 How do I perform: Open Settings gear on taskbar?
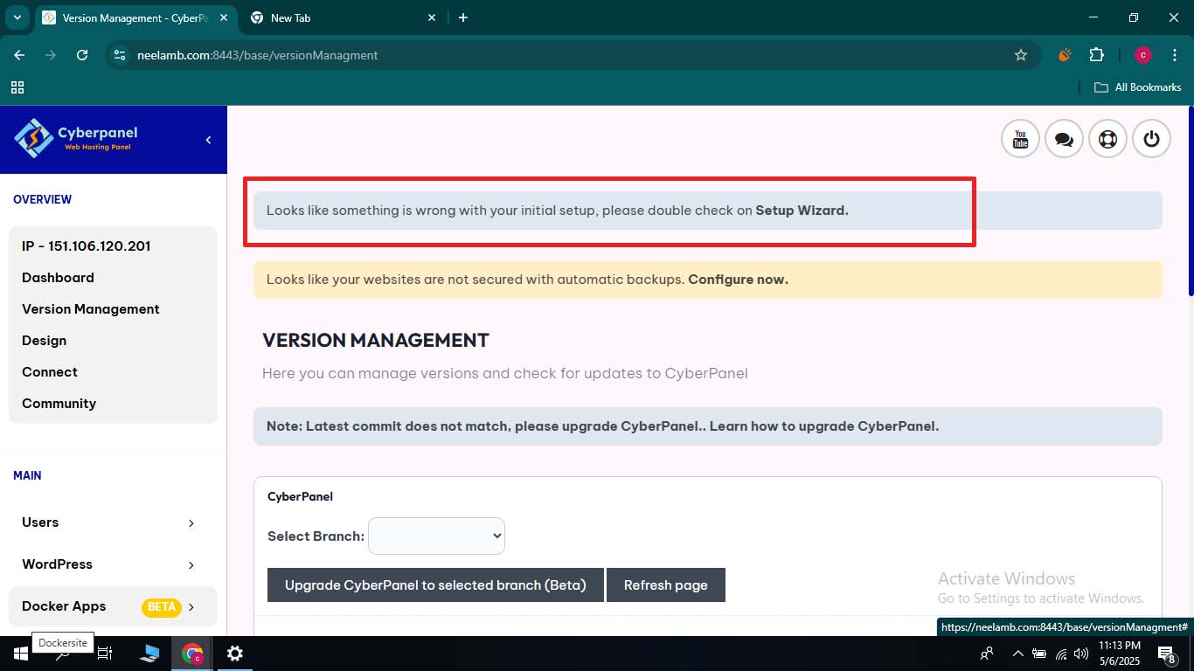tap(234, 654)
